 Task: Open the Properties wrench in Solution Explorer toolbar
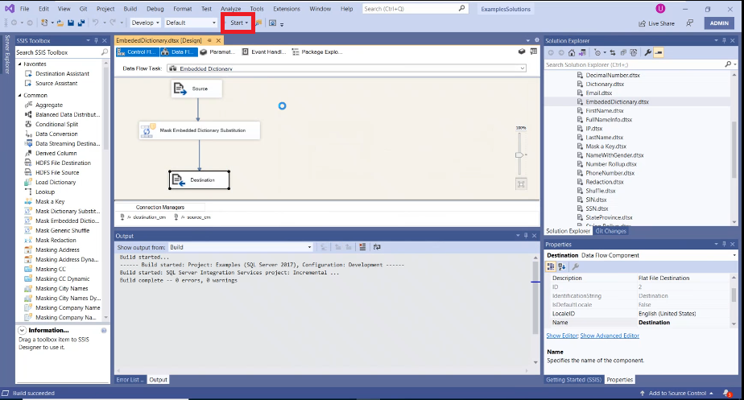647,52
